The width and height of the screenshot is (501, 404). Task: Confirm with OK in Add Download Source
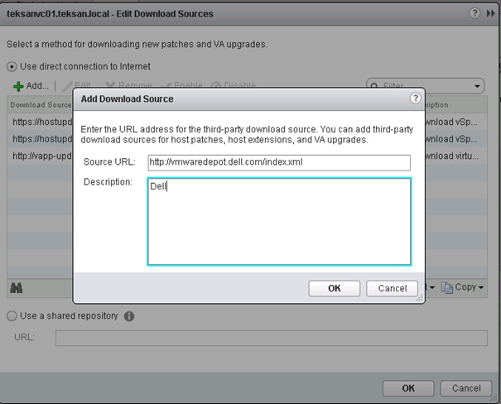point(335,288)
